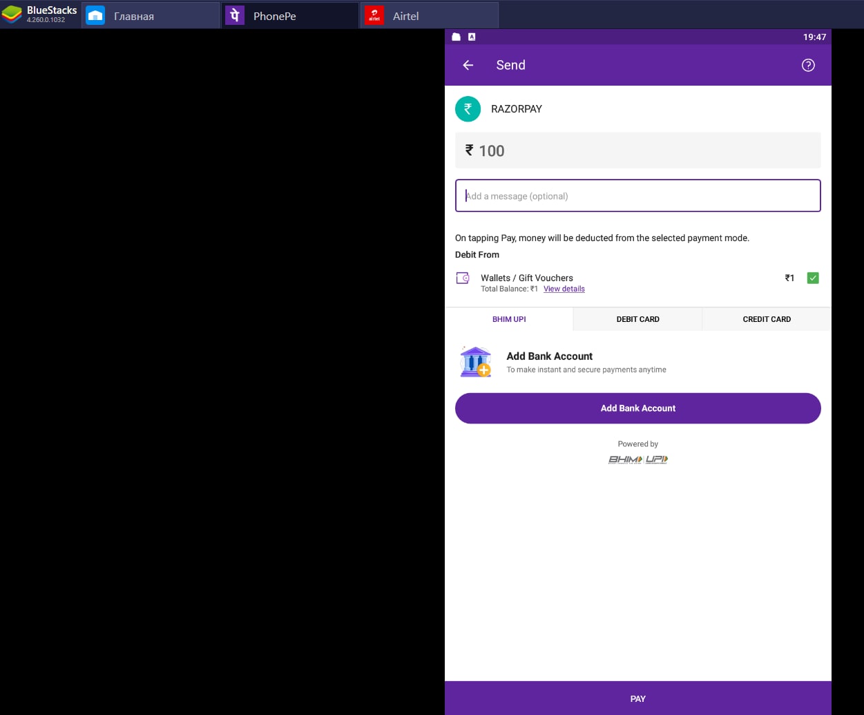864x715 pixels.
Task: Click the wallet icon beside Wallets / Gift Vouchers
Action: pyautogui.click(x=463, y=278)
